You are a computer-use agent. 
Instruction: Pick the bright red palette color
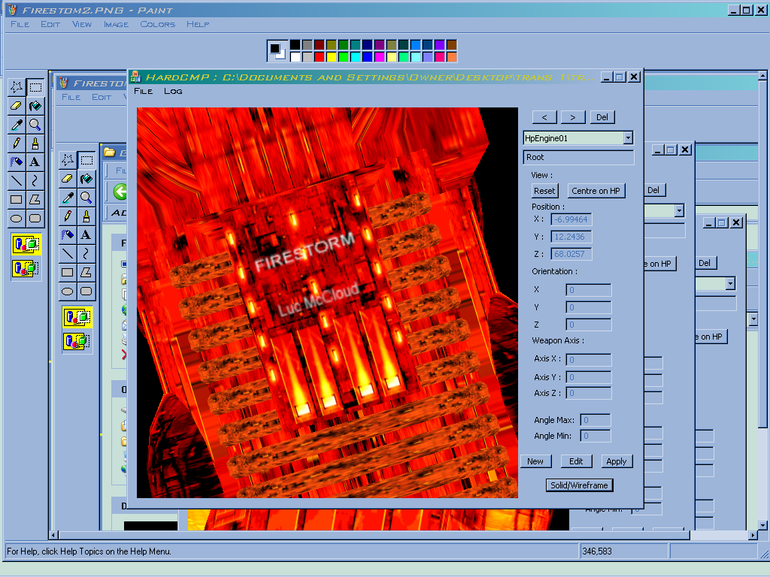[320, 57]
